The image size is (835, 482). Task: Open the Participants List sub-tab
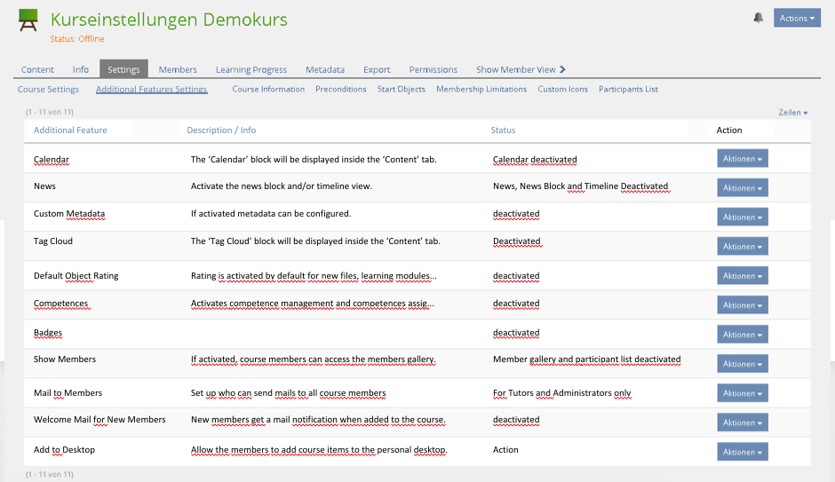pyautogui.click(x=628, y=89)
